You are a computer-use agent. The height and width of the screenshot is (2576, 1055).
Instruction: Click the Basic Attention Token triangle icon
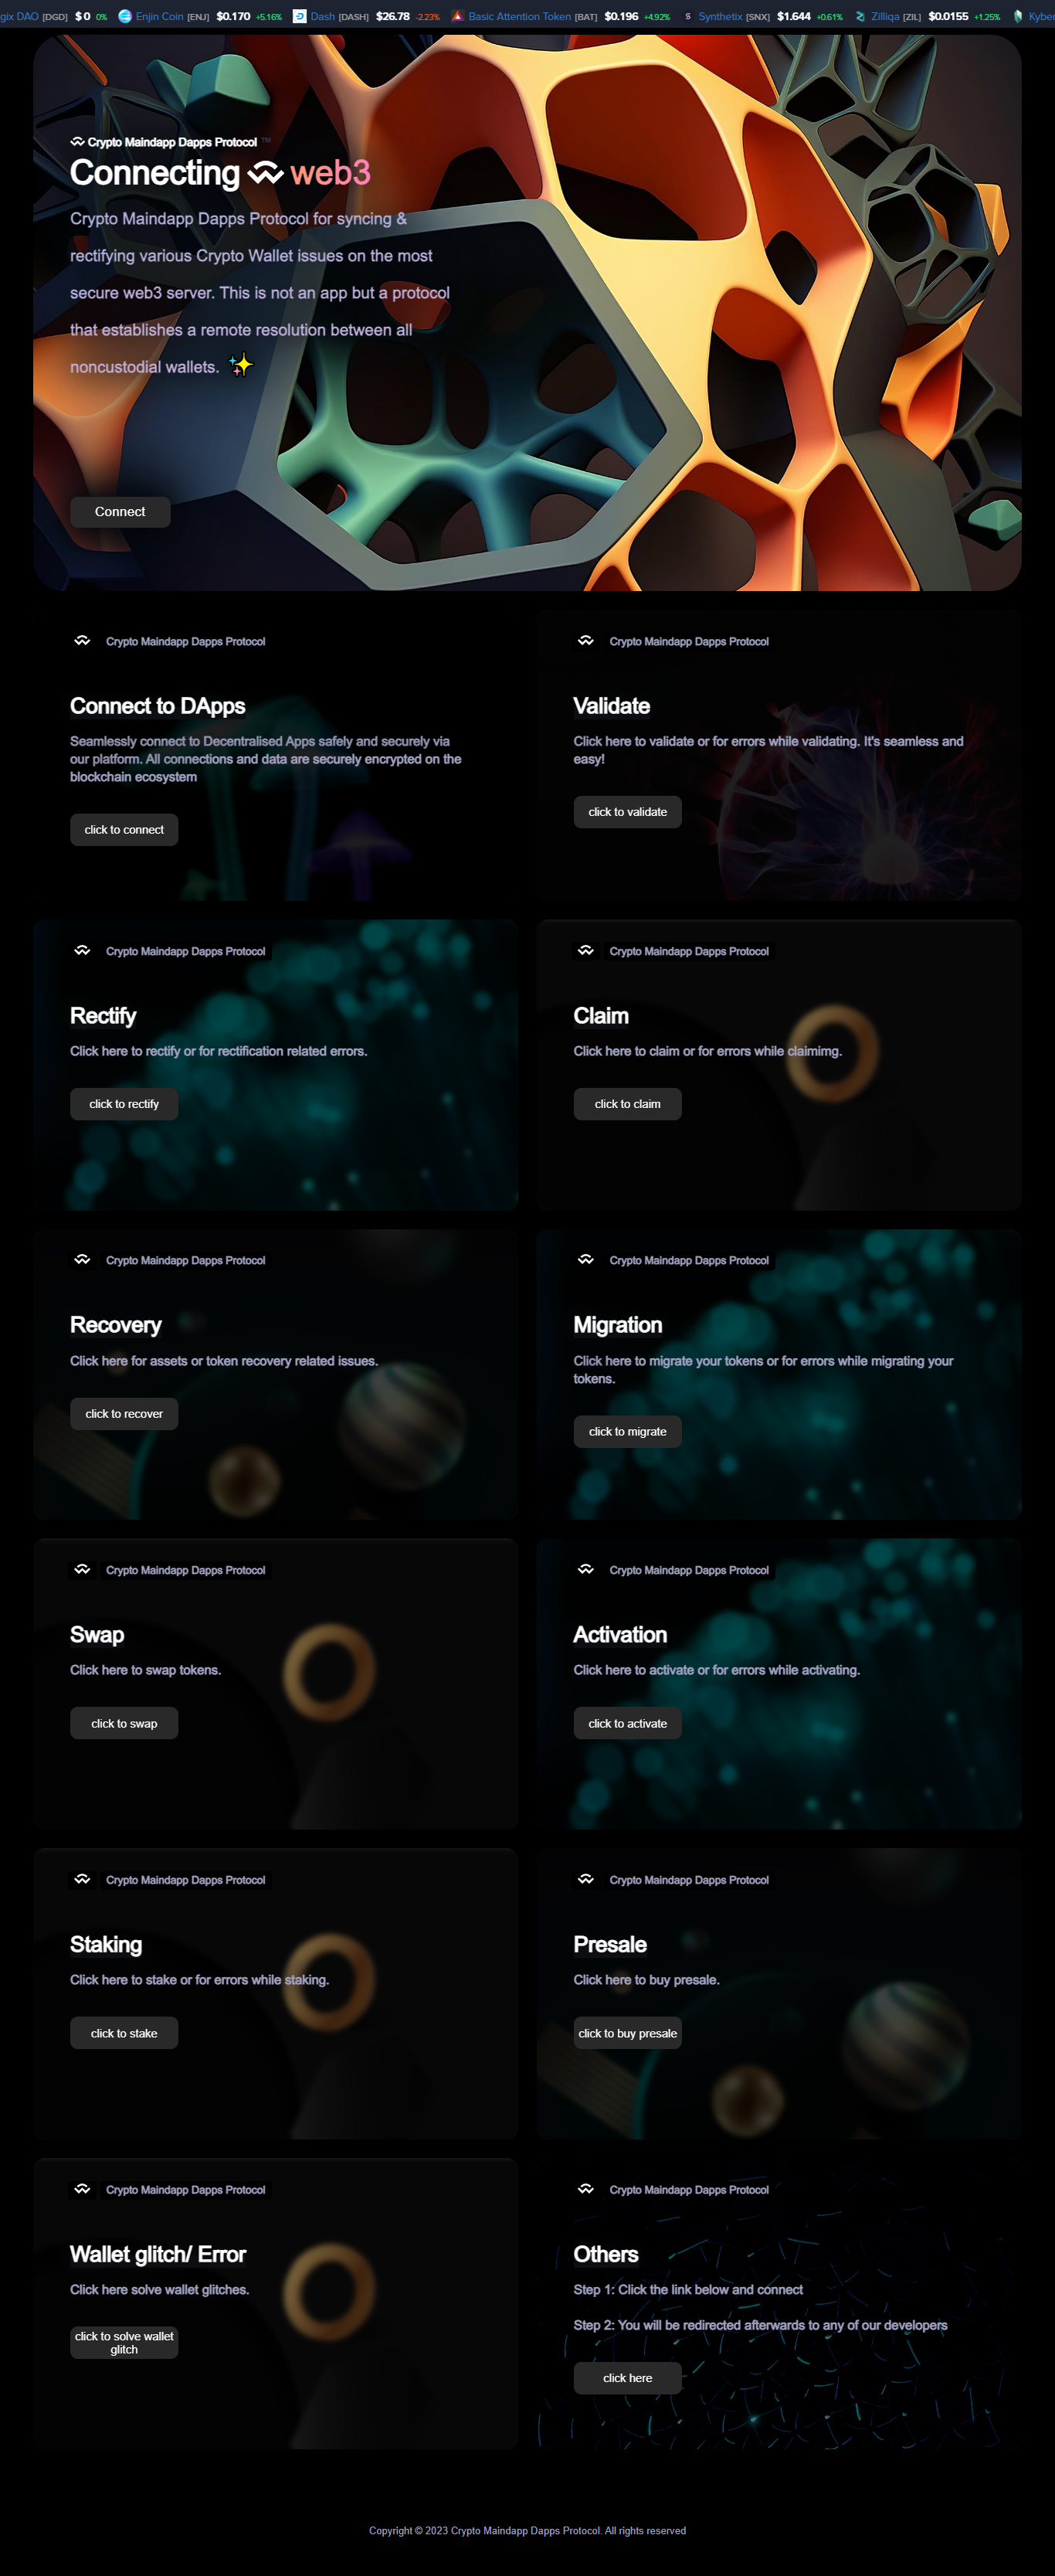457,16
